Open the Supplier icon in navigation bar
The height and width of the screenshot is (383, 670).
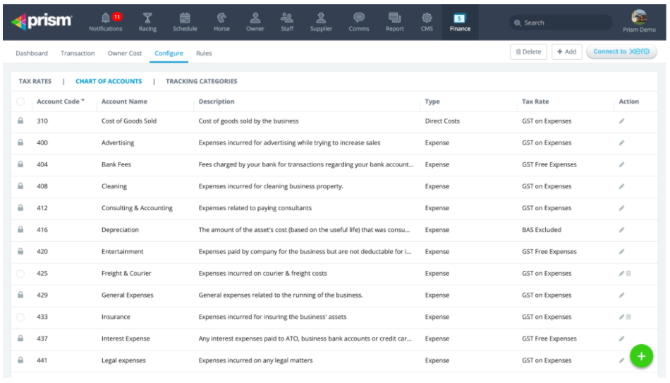[321, 18]
